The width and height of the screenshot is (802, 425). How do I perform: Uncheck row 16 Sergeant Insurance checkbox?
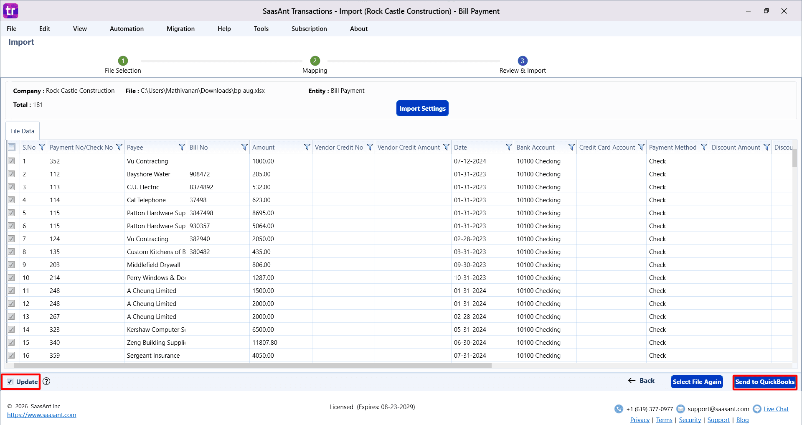pos(11,355)
